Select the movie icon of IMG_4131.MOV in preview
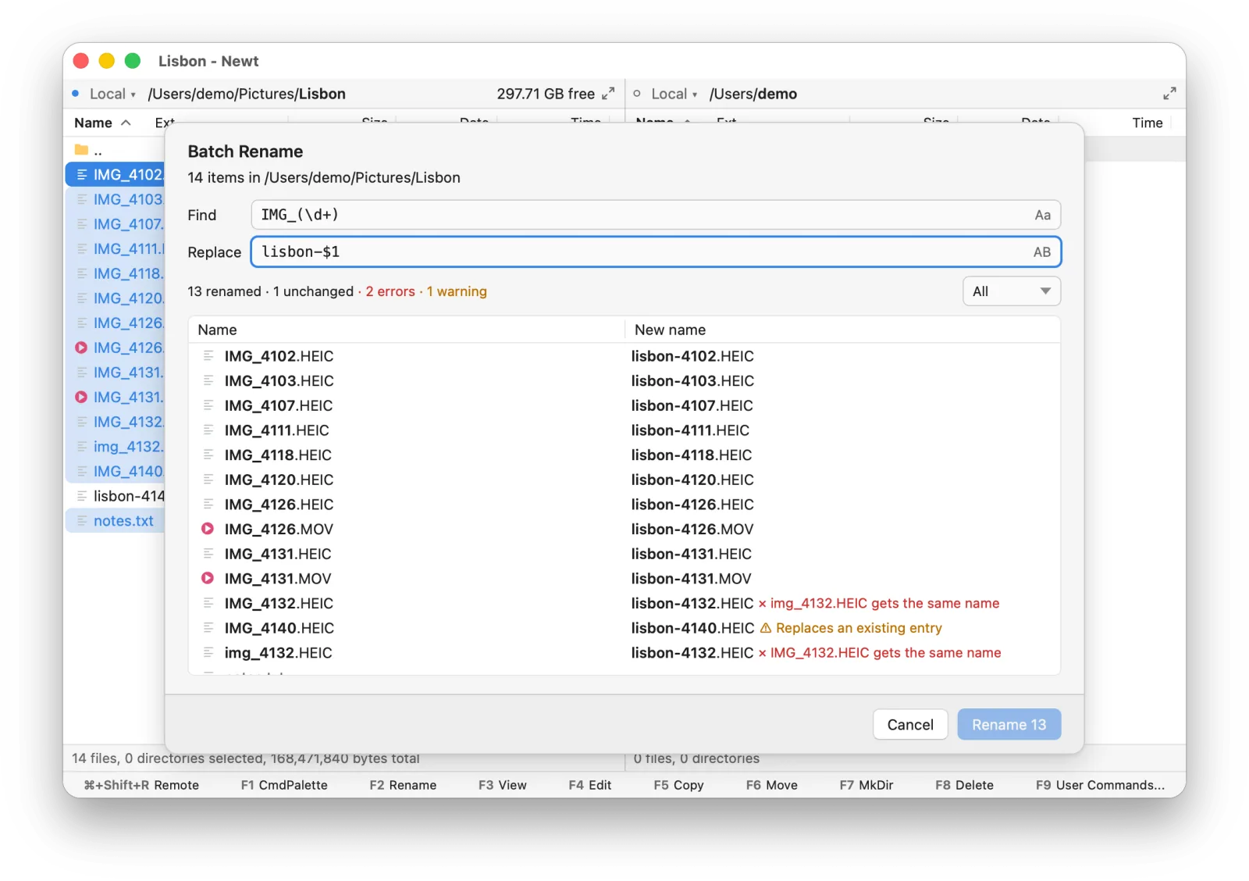1249x881 pixels. pyautogui.click(x=208, y=579)
